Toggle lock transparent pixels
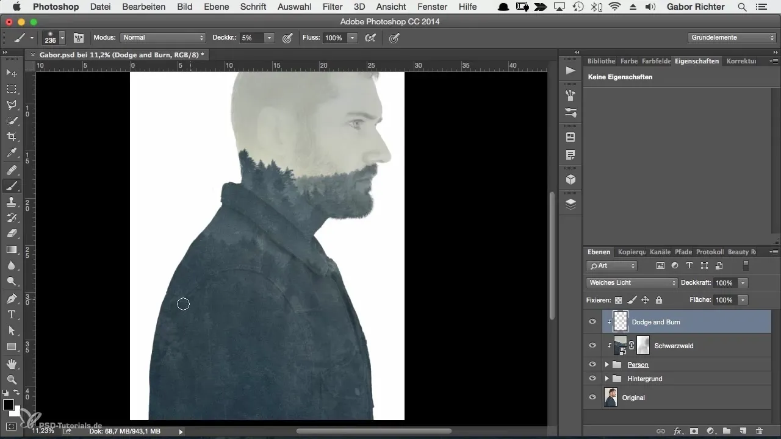 point(618,300)
